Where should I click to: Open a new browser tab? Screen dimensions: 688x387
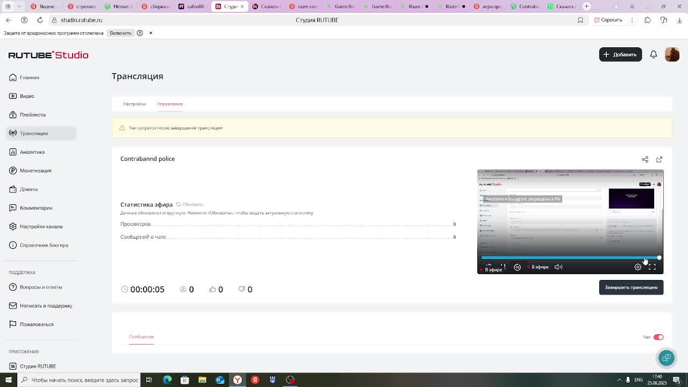[587, 6]
